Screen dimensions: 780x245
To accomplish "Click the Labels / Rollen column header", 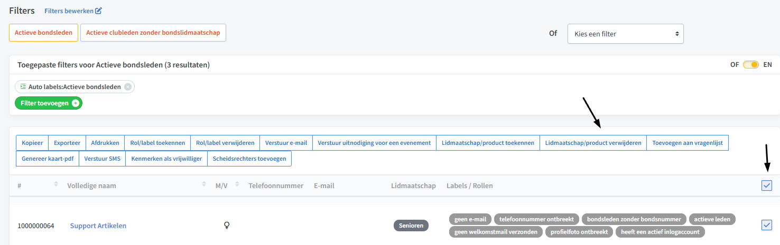I will click(470, 185).
